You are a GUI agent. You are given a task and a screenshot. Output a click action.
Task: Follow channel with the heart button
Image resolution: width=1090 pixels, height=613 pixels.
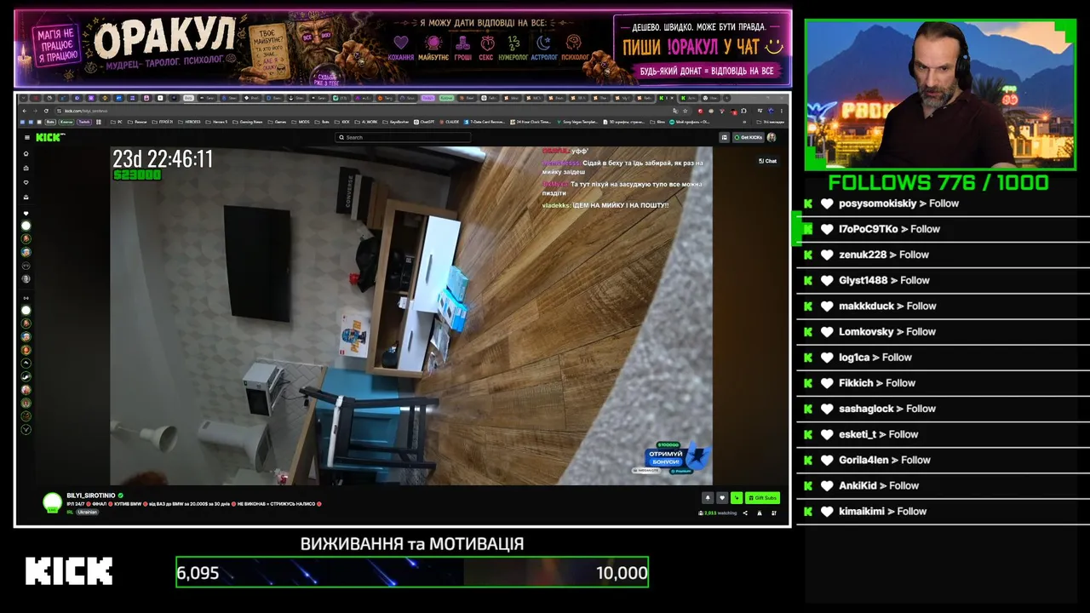coord(722,498)
